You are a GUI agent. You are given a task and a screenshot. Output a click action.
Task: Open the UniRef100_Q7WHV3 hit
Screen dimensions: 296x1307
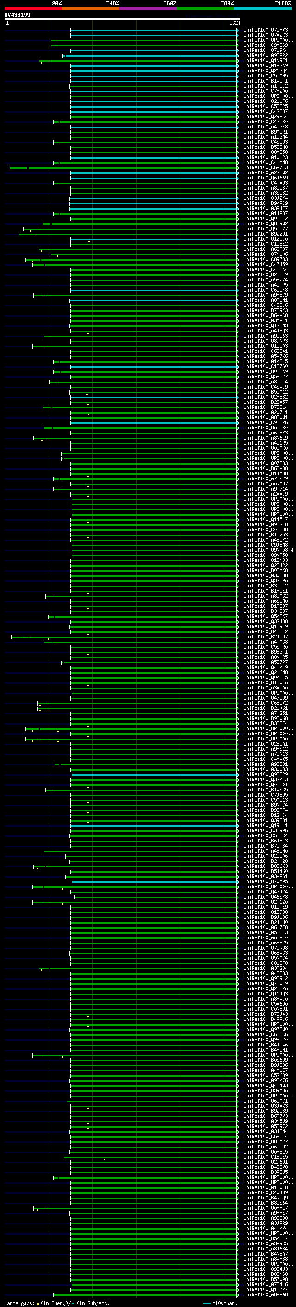click(x=265, y=30)
